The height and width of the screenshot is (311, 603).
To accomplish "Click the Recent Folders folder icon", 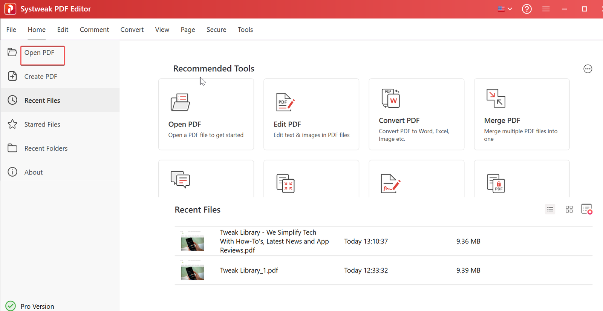I will click(12, 148).
